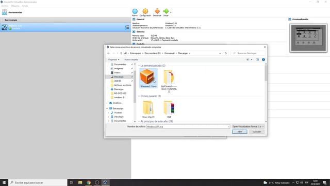Click the Nueva toolbar icon in VirtualBox
The height and width of the screenshot is (186, 330).
(x=135, y=11)
